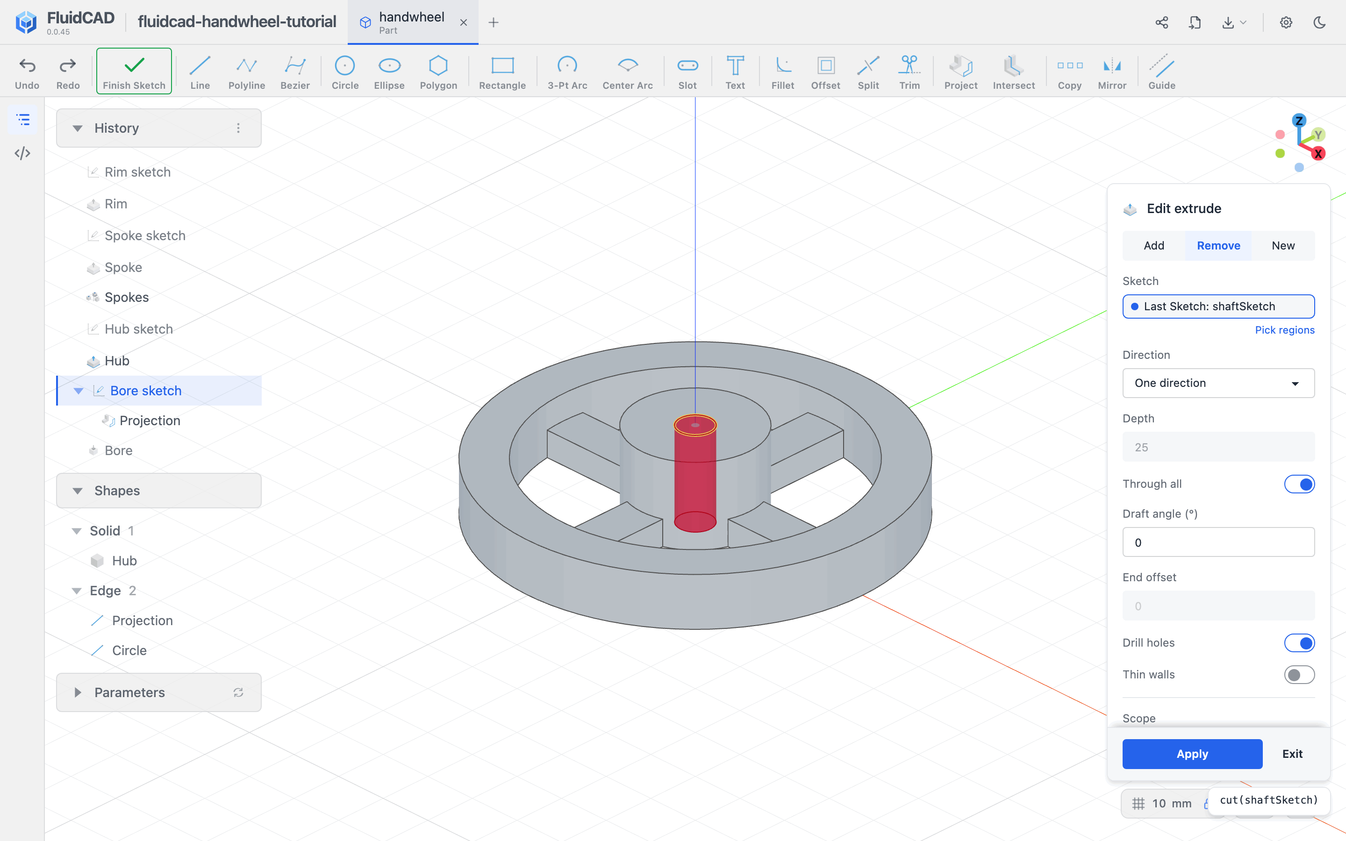Screen dimensions: 1346x841
Task: Select the Offset tool
Action: pyautogui.click(x=825, y=72)
